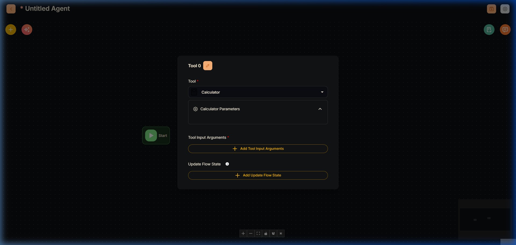The image size is (516, 245).
Task: Toggle the canvas lock in the bottom toolbar
Action: click(x=266, y=233)
